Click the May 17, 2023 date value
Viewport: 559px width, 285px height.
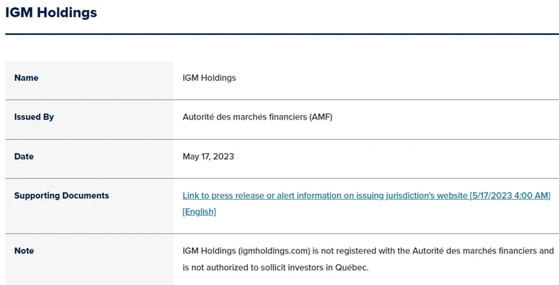click(208, 156)
